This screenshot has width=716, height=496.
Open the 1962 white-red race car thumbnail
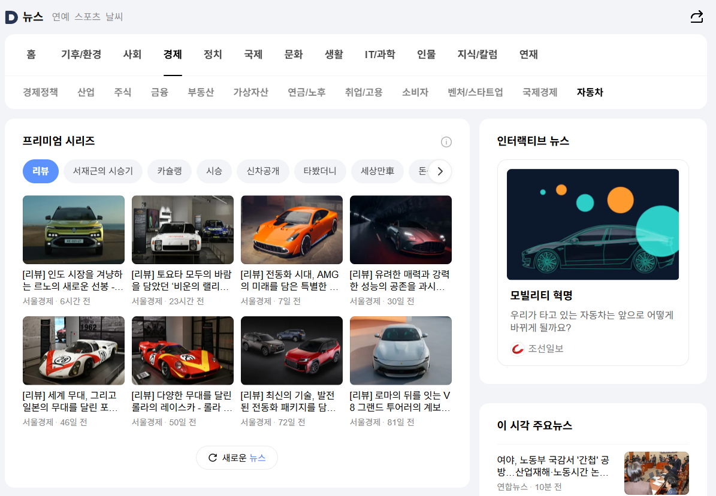click(74, 351)
